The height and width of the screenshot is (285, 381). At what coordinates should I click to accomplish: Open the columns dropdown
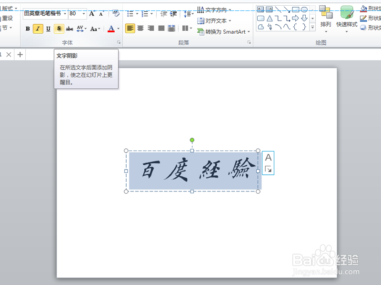[x=187, y=28]
